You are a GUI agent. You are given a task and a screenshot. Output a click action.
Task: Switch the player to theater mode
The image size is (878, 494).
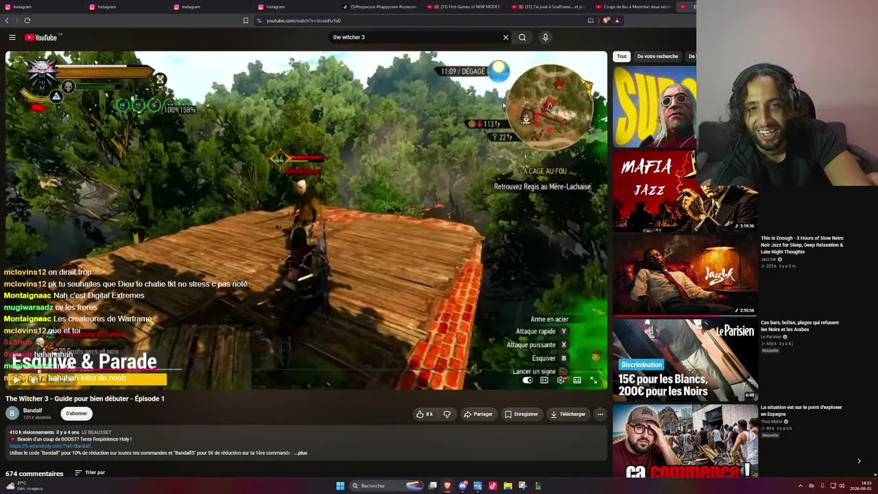pyautogui.click(x=577, y=380)
